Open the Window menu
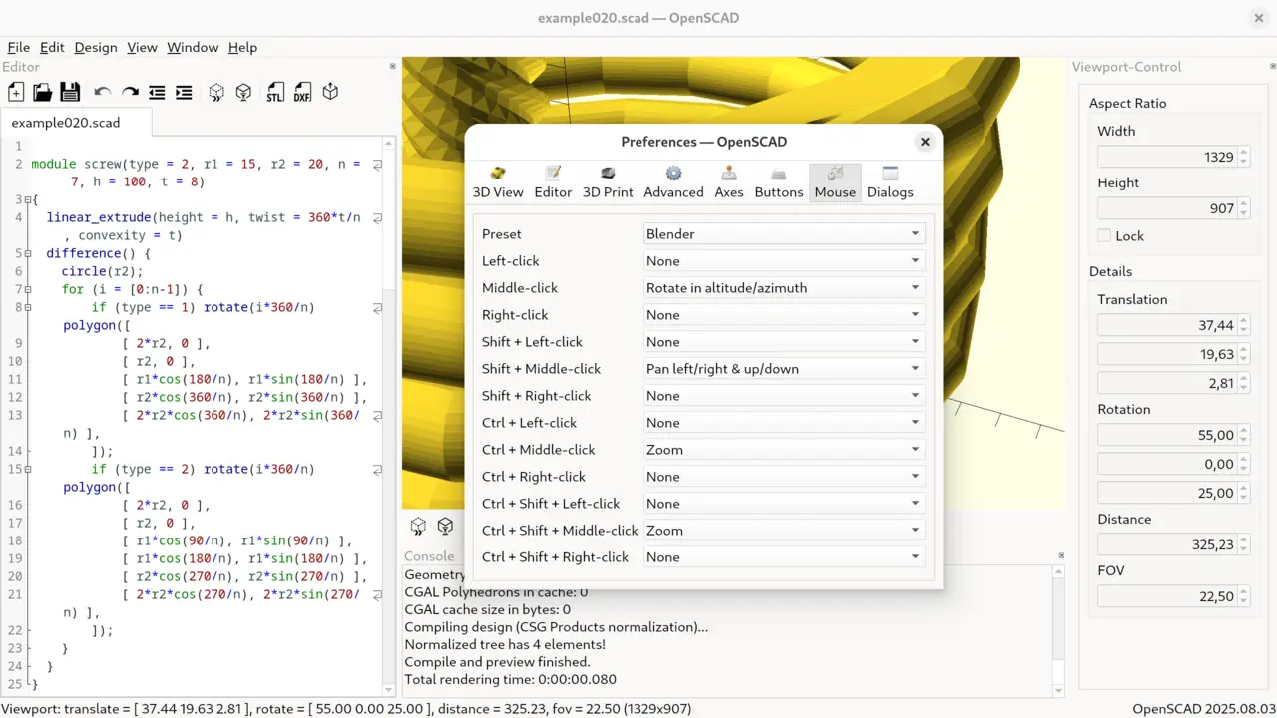Screen dimensions: 1277x718 (193, 47)
